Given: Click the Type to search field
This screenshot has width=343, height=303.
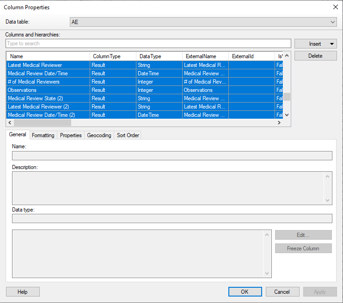Looking at the screenshot, I should pos(148,43).
